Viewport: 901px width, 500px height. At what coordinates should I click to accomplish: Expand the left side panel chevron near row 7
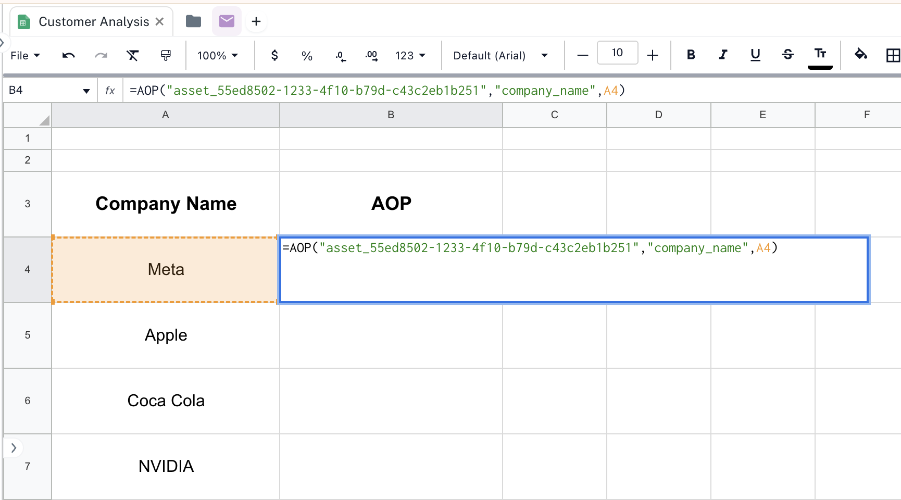pyautogui.click(x=14, y=447)
